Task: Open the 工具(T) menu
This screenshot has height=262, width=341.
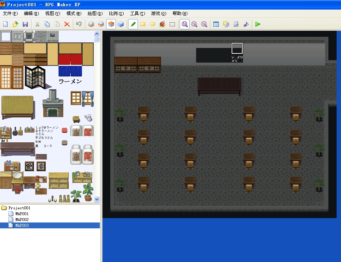Action: 138,14
